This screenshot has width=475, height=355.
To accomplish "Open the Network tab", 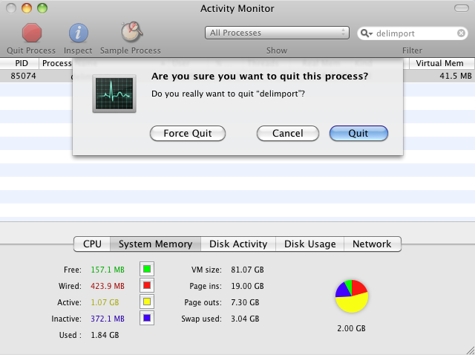I will (x=372, y=244).
